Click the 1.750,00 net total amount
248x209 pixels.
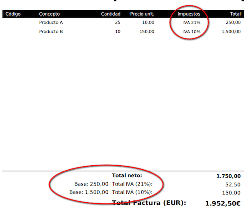tap(229, 176)
